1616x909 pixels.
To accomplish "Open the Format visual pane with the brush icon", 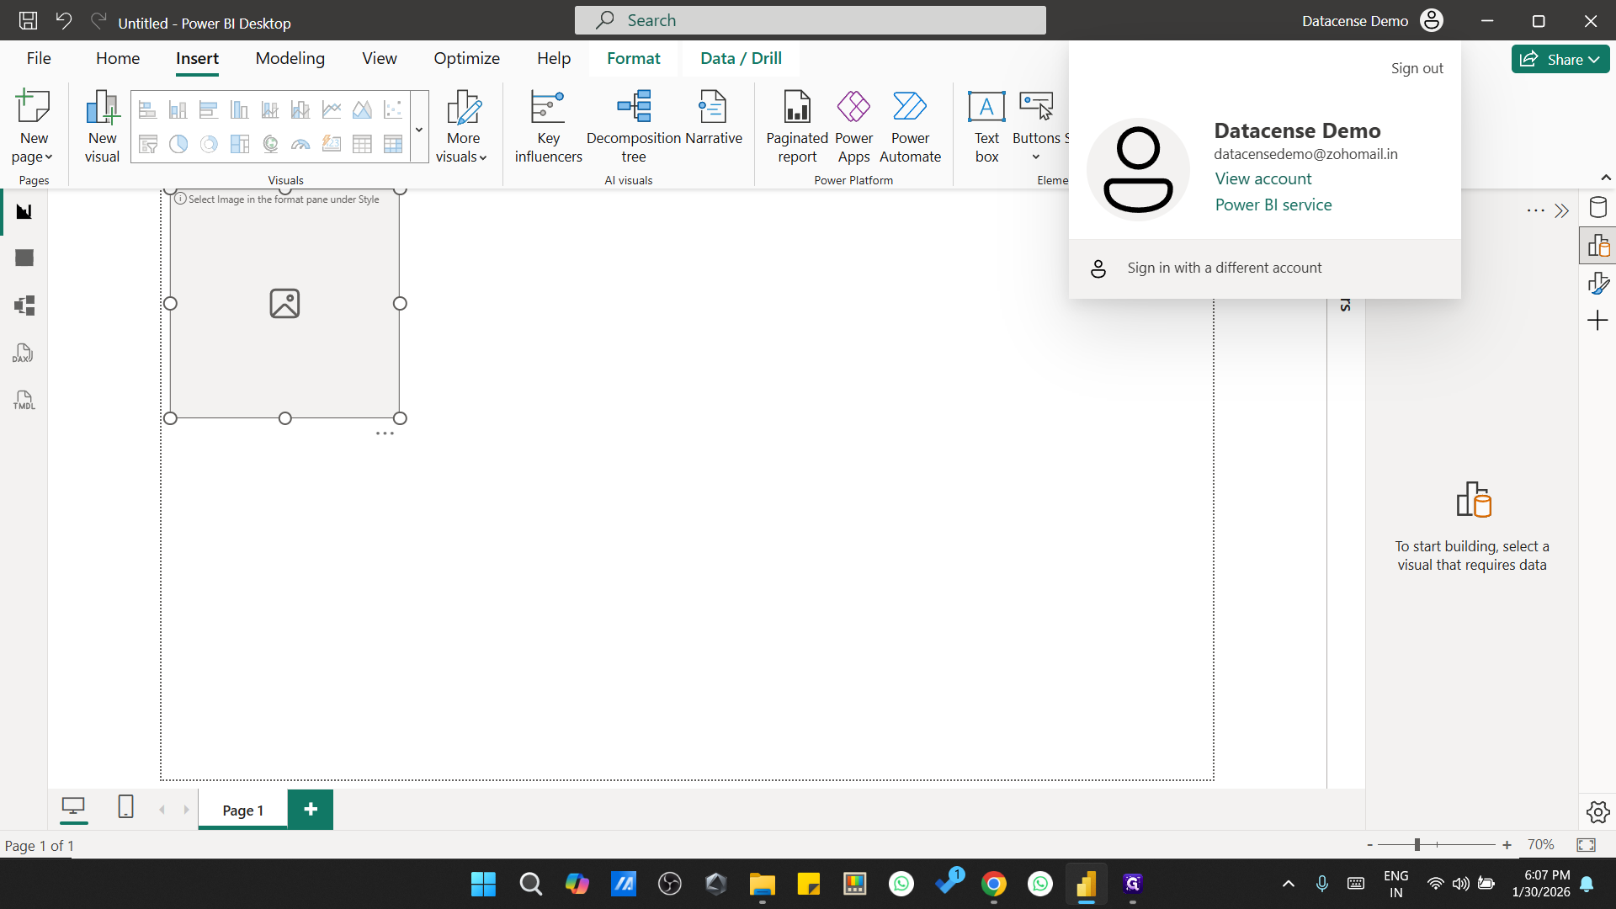I will click(1598, 283).
